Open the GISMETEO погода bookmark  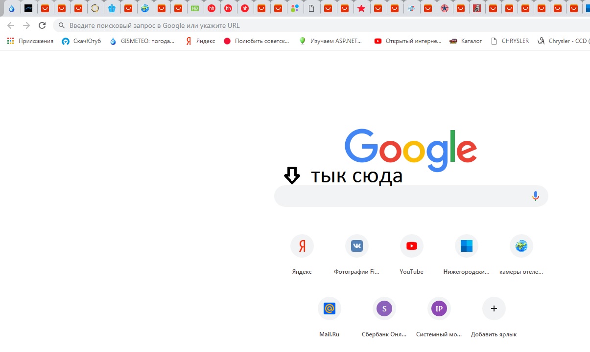pyautogui.click(x=142, y=41)
